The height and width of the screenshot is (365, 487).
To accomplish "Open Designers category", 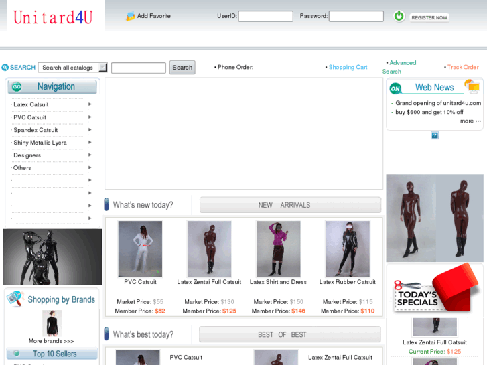I will pos(27,155).
